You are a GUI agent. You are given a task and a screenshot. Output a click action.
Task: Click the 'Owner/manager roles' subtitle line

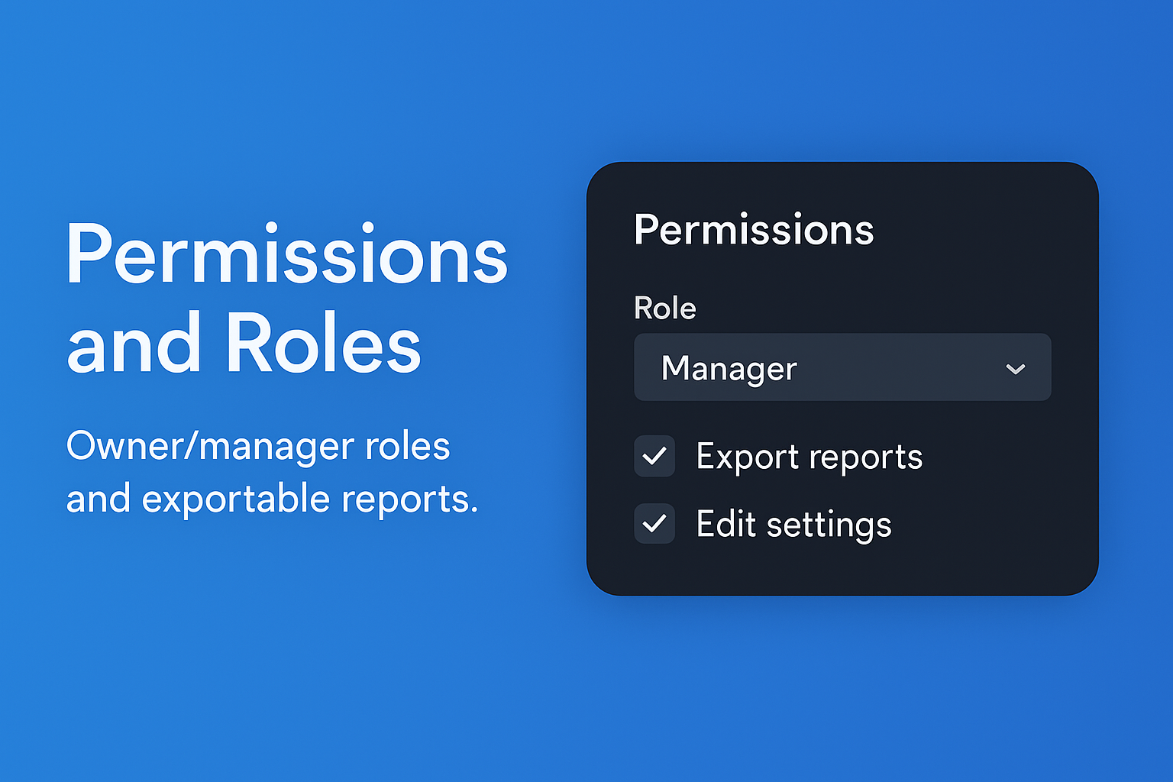pos(258,446)
